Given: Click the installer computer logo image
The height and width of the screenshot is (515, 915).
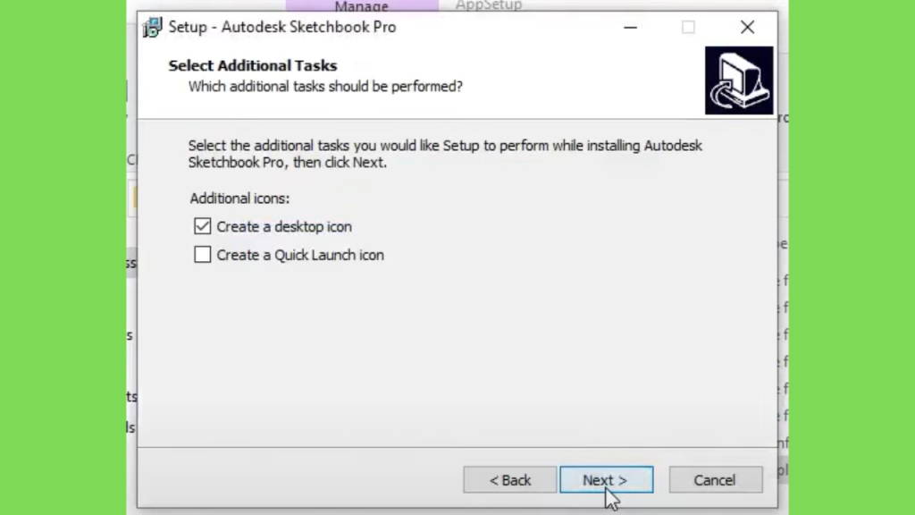Looking at the screenshot, I should (x=739, y=80).
